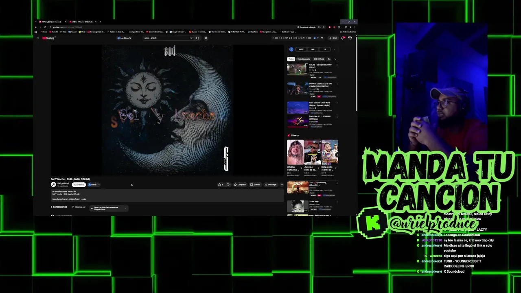The width and height of the screenshot is (521, 293).
Task: Like the Sol Y Noche video
Action: [x=221, y=184]
